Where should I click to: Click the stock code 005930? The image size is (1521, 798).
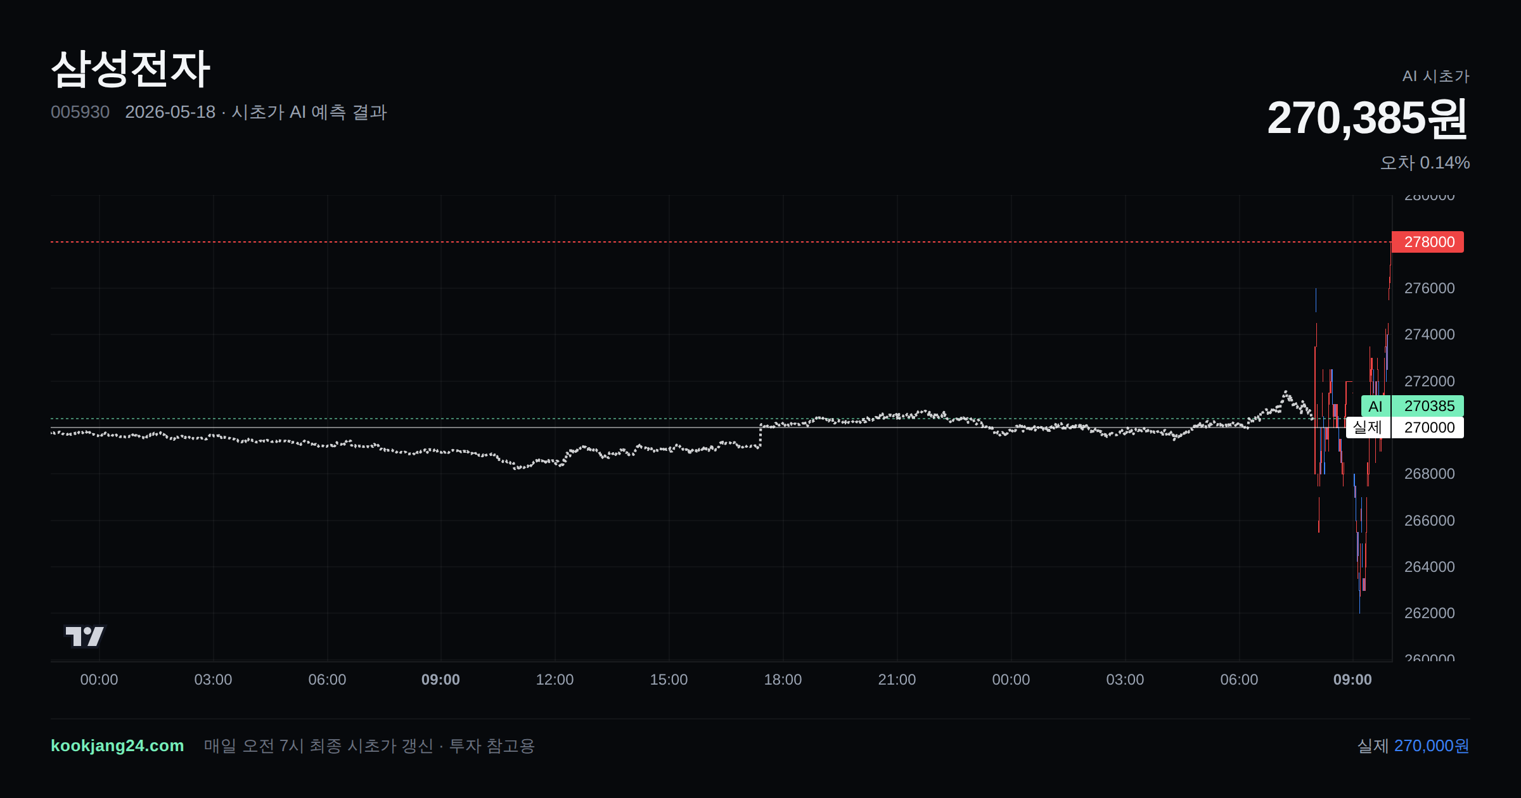coord(80,112)
